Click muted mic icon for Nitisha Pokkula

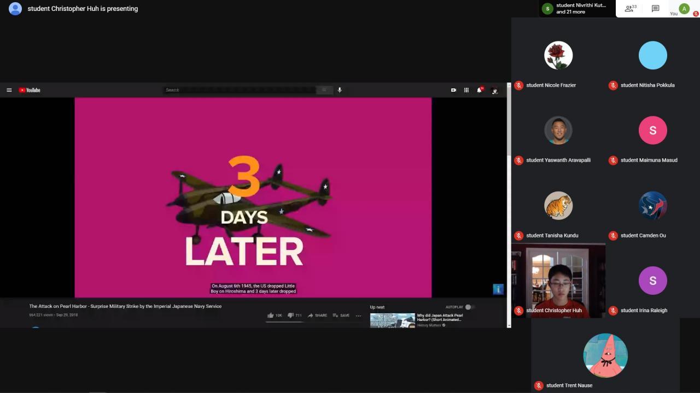coord(613,85)
